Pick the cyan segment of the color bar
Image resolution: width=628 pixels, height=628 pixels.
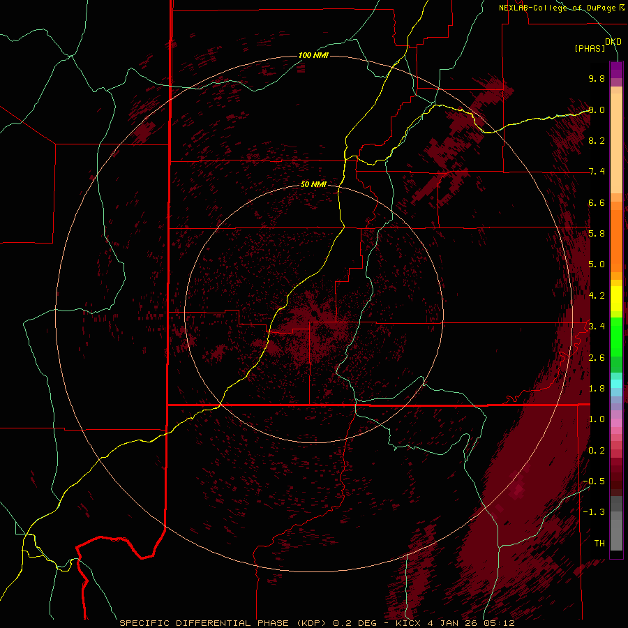[616, 384]
